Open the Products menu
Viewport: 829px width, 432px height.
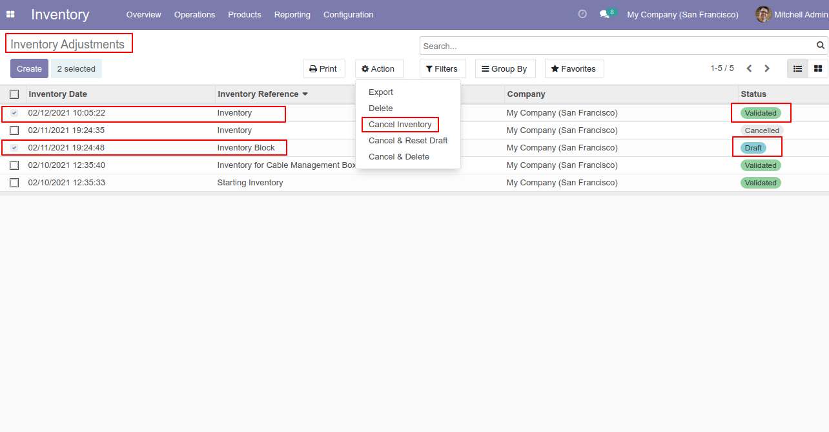245,14
